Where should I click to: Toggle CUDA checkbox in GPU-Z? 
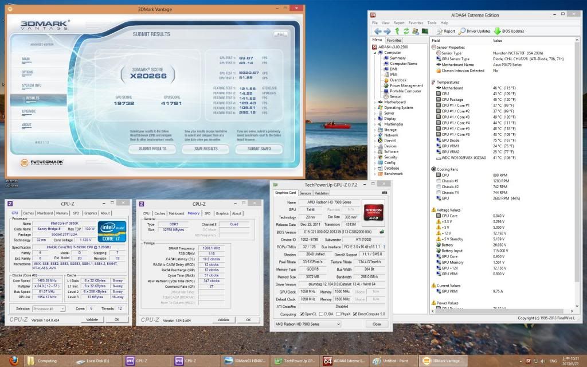[x=321, y=314]
